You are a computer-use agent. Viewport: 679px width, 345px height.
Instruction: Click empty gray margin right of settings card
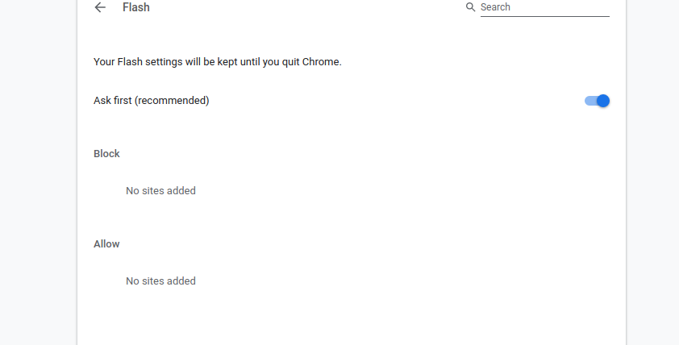coord(652,173)
